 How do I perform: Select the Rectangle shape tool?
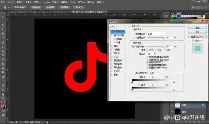(3, 90)
